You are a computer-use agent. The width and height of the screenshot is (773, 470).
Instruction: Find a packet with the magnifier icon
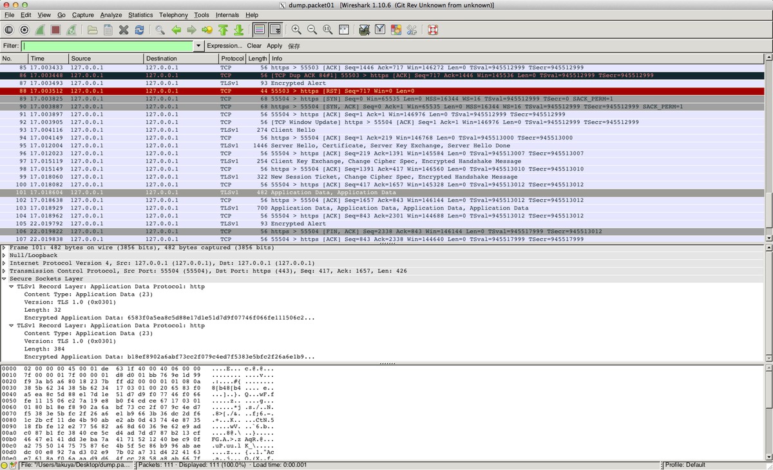tap(160, 30)
